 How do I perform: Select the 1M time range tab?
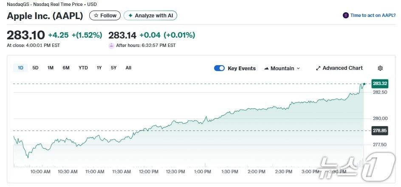(x=50, y=68)
